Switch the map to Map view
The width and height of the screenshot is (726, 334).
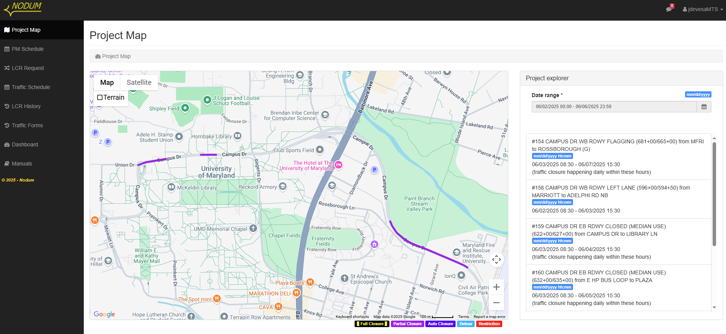point(107,83)
